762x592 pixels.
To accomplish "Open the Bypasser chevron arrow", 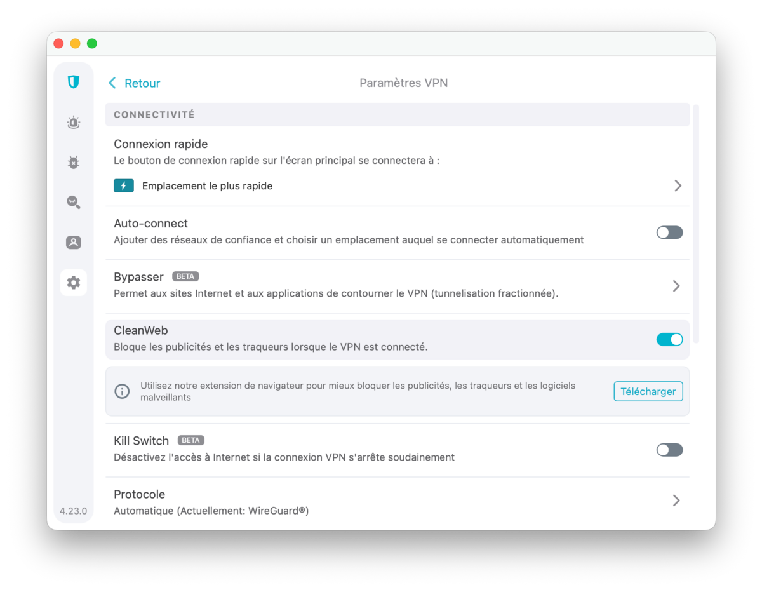I will [676, 286].
